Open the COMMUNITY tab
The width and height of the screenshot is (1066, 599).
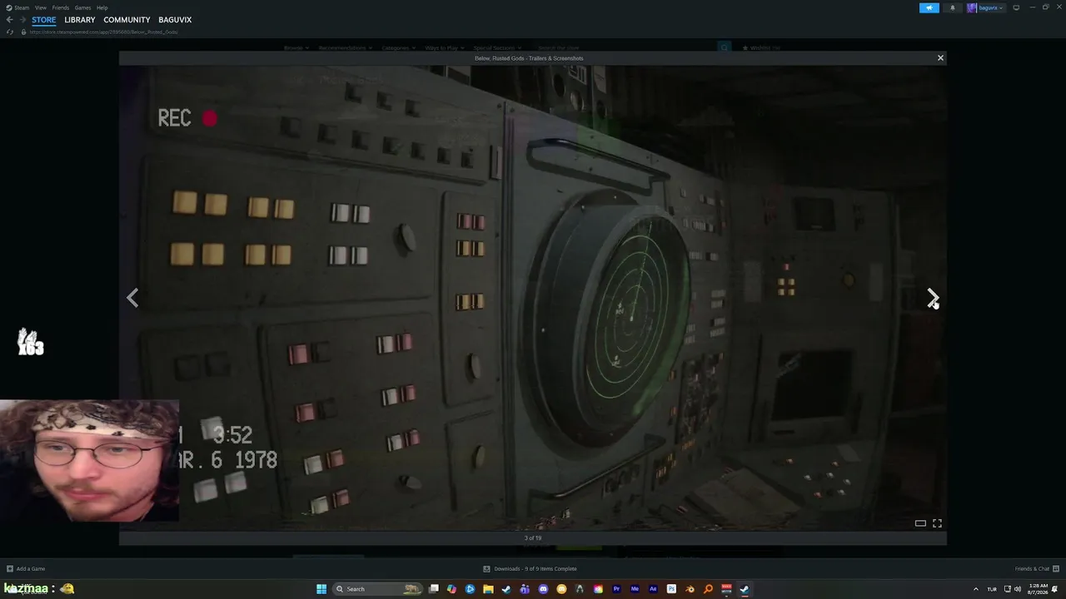pyautogui.click(x=127, y=20)
